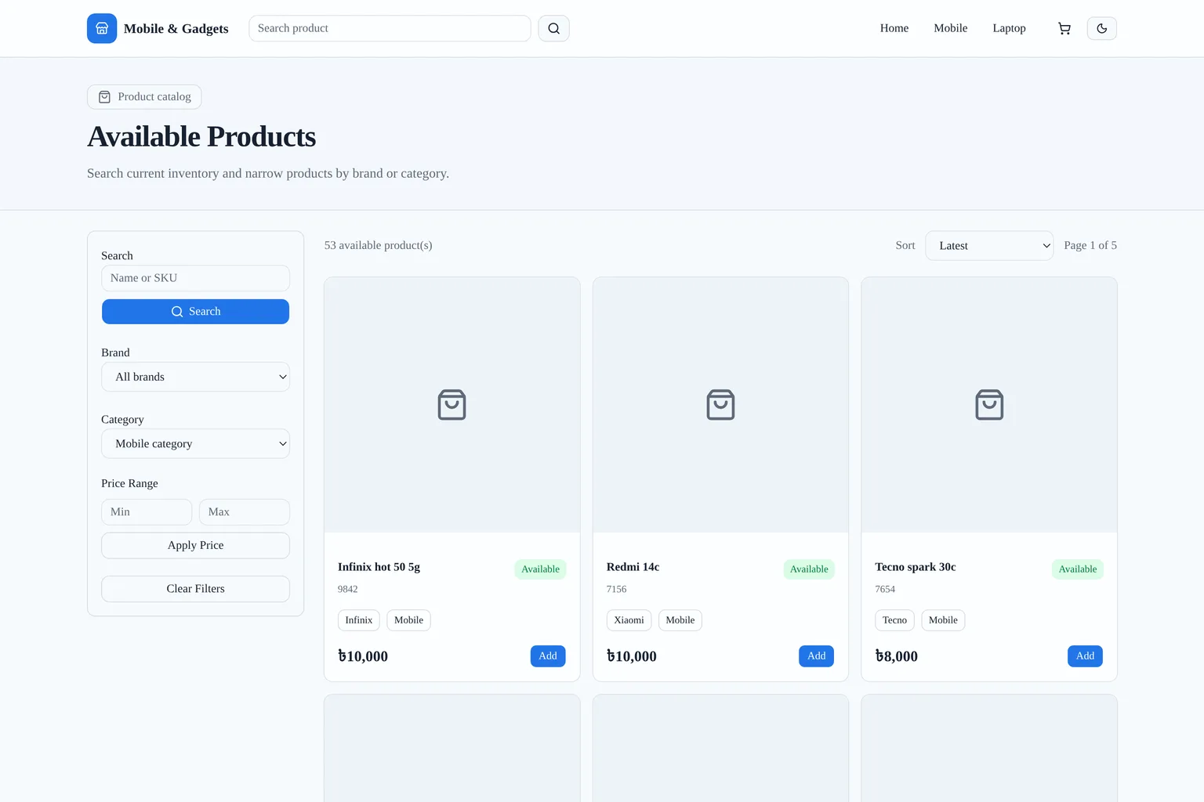The height and width of the screenshot is (802, 1204).
Task: Click the ৳8,000 price
Action: (x=896, y=656)
